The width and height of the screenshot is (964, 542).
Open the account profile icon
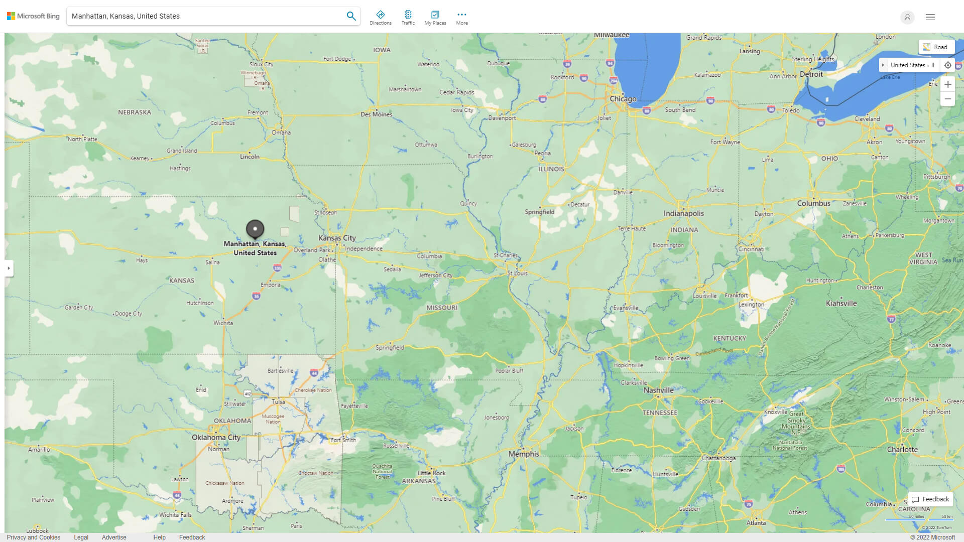click(x=907, y=18)
